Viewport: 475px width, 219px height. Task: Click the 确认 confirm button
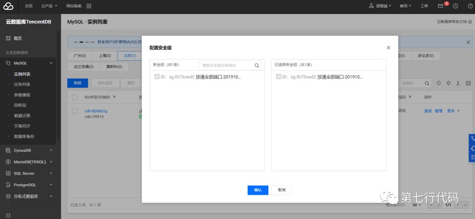(x=258, y=190)
